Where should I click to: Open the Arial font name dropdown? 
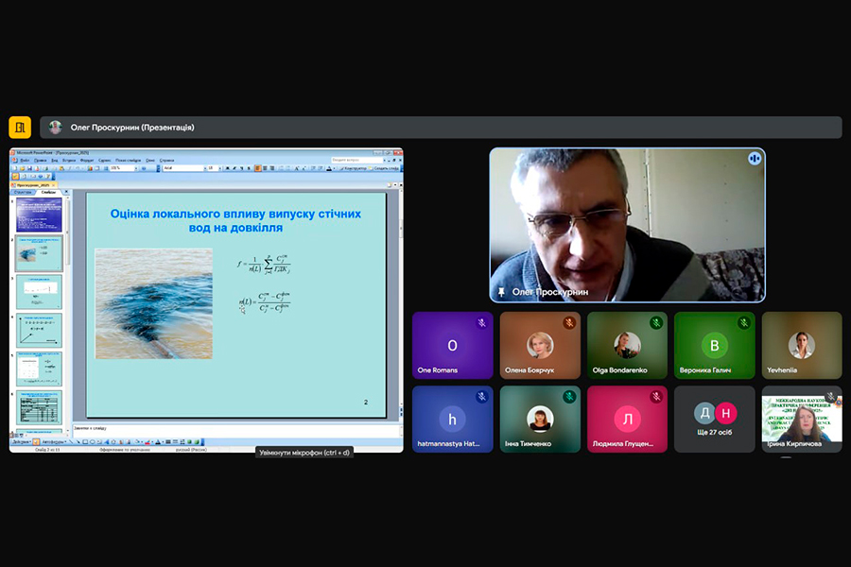(205, 168)
